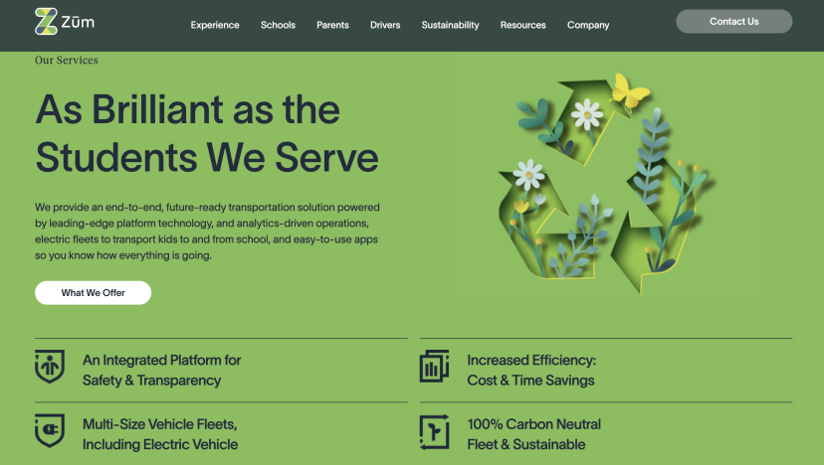Open the Schools menu
The image size is (824, 465).
tap(278, 25)
